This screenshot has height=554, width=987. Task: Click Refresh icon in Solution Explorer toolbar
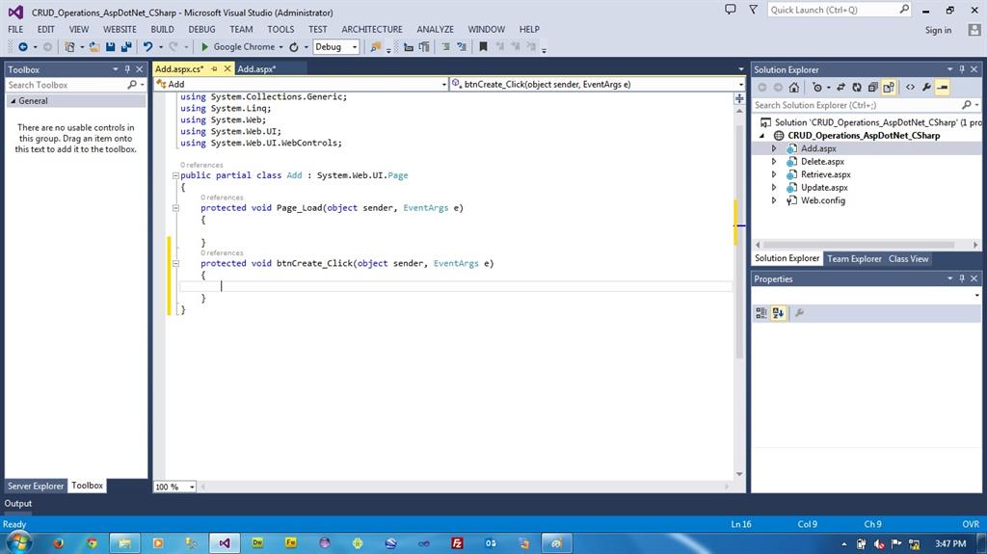point(855,87)
